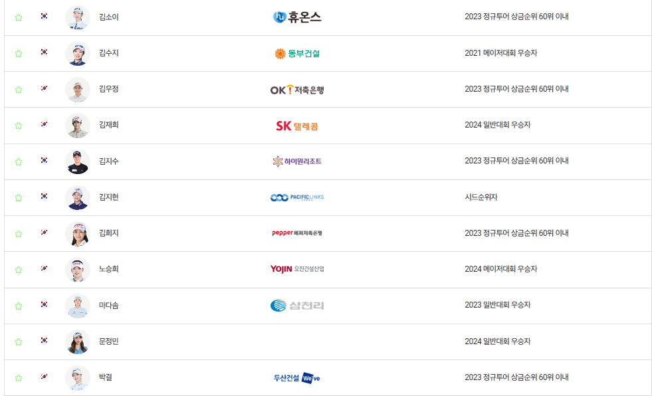Viewport: 652px width, 396px height.
Task: Toggle the favorite star for 김소이
Action: point(18,17)
